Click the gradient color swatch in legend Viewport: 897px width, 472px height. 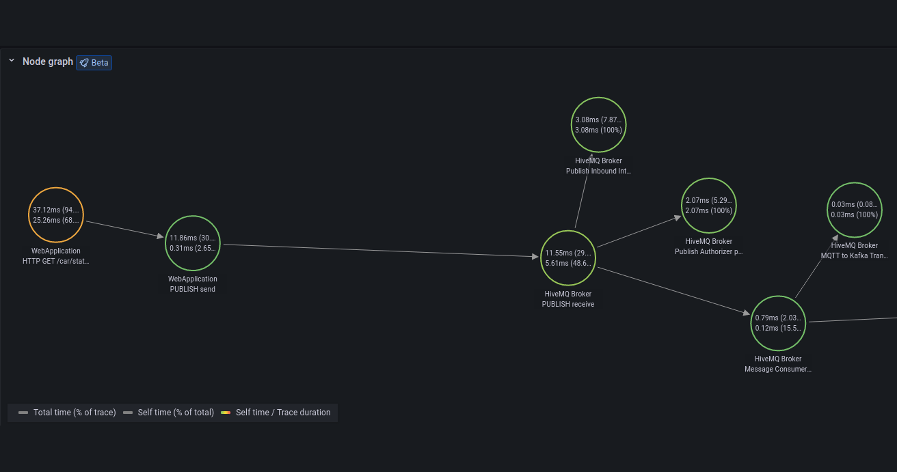(x=226, y=413)
